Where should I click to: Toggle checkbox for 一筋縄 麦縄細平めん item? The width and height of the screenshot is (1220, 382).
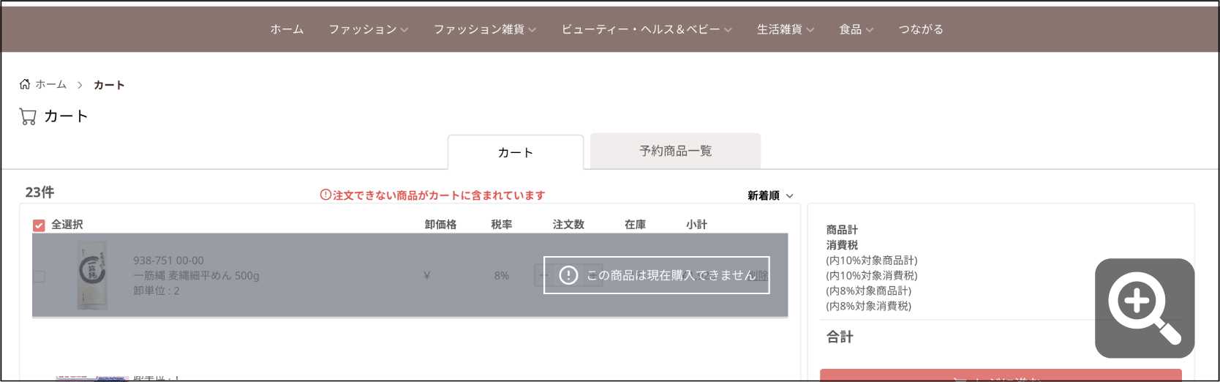coord(39,277)
